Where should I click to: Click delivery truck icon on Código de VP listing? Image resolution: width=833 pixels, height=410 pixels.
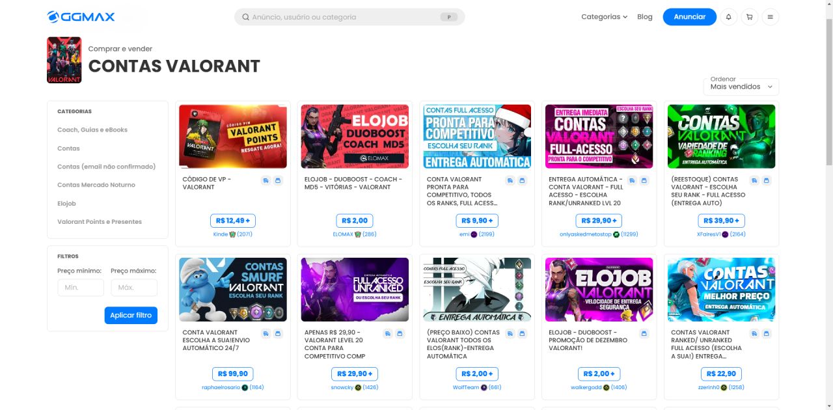(266, 181)
